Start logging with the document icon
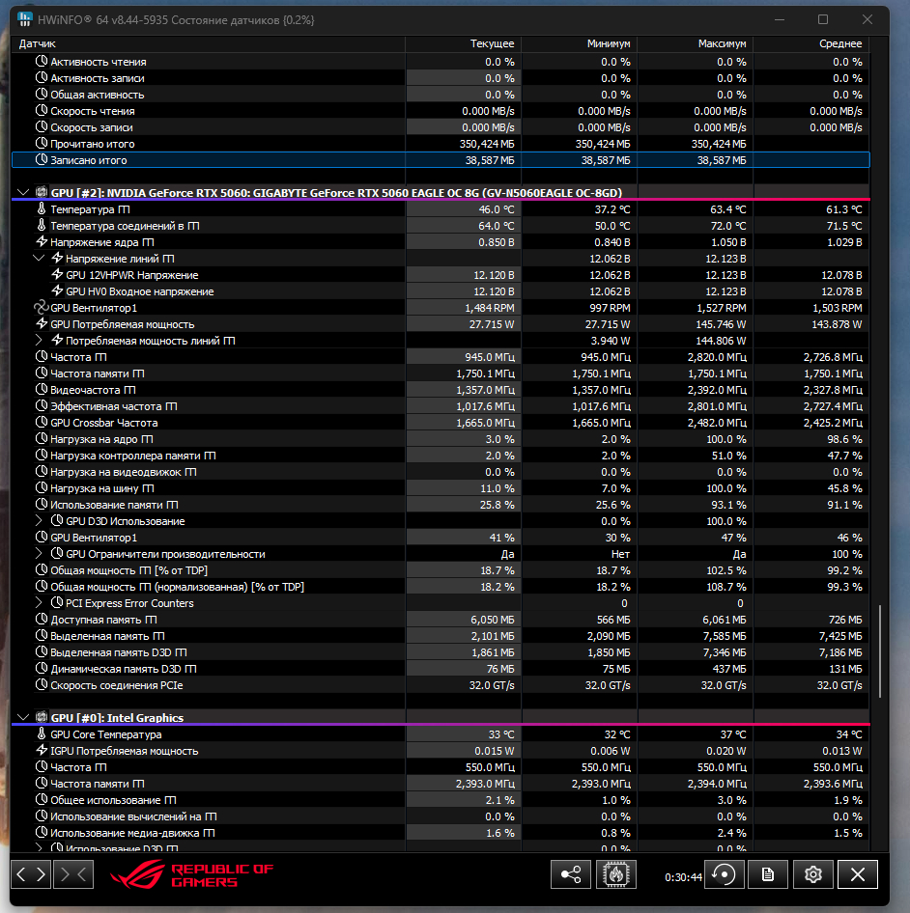This screenshot has width=910, height=913. [768, 874]
